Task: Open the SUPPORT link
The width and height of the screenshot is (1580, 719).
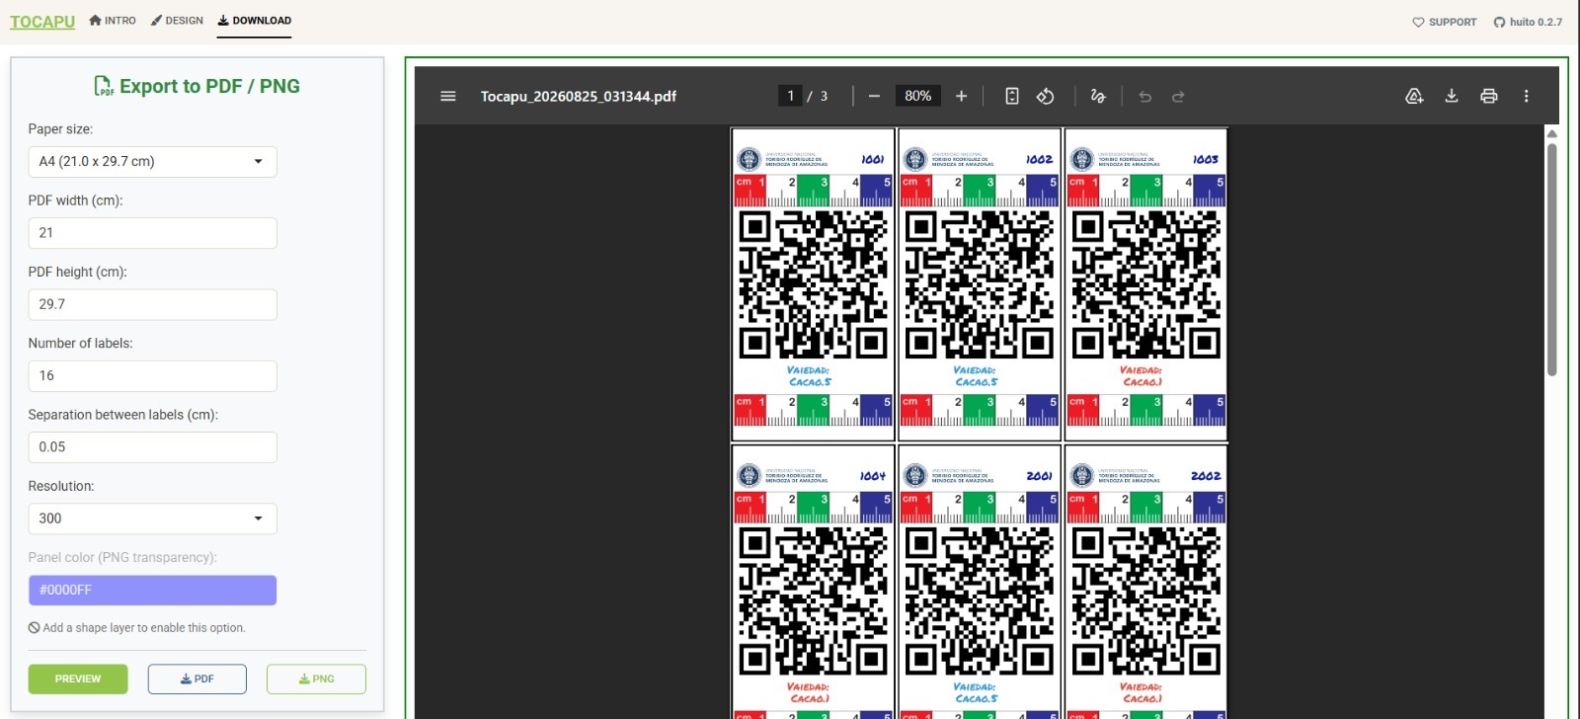Action: coord(1445,22)
